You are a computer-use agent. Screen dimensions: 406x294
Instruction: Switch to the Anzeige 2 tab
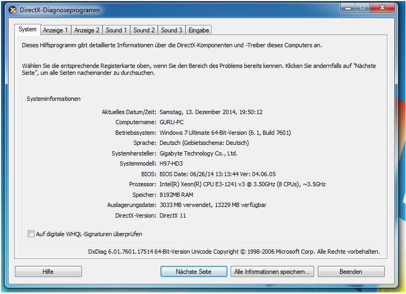click(x=87, y=30)
